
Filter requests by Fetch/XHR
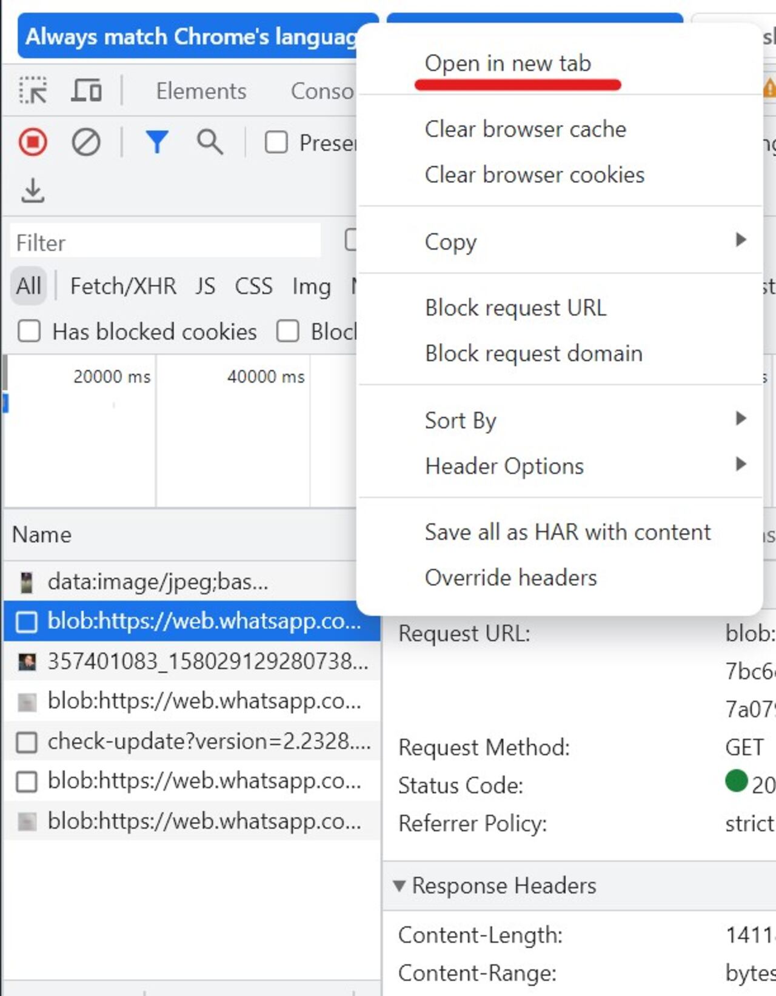123,286
